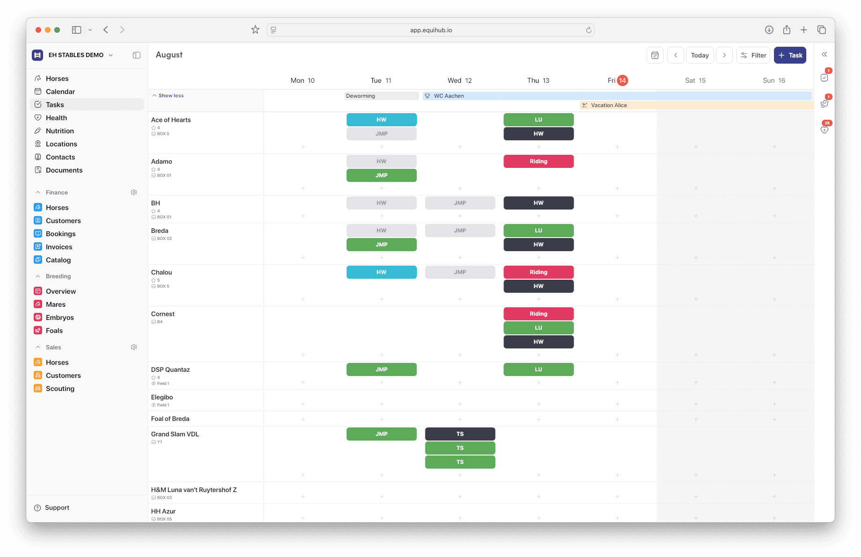861x557 pixels.
Task: Open Finance section settings gear
Action: point(134,192)
